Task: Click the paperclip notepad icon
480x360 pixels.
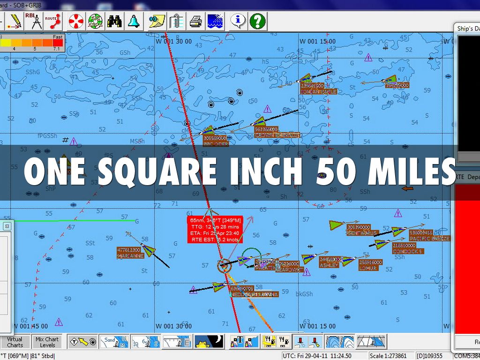Action: 176,21
